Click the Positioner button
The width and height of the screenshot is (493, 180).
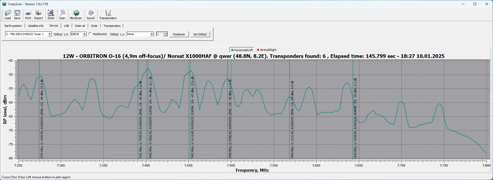point(179,34)
